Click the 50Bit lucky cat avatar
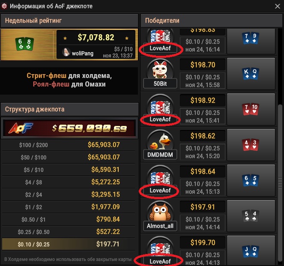 [x=160, y=70]
